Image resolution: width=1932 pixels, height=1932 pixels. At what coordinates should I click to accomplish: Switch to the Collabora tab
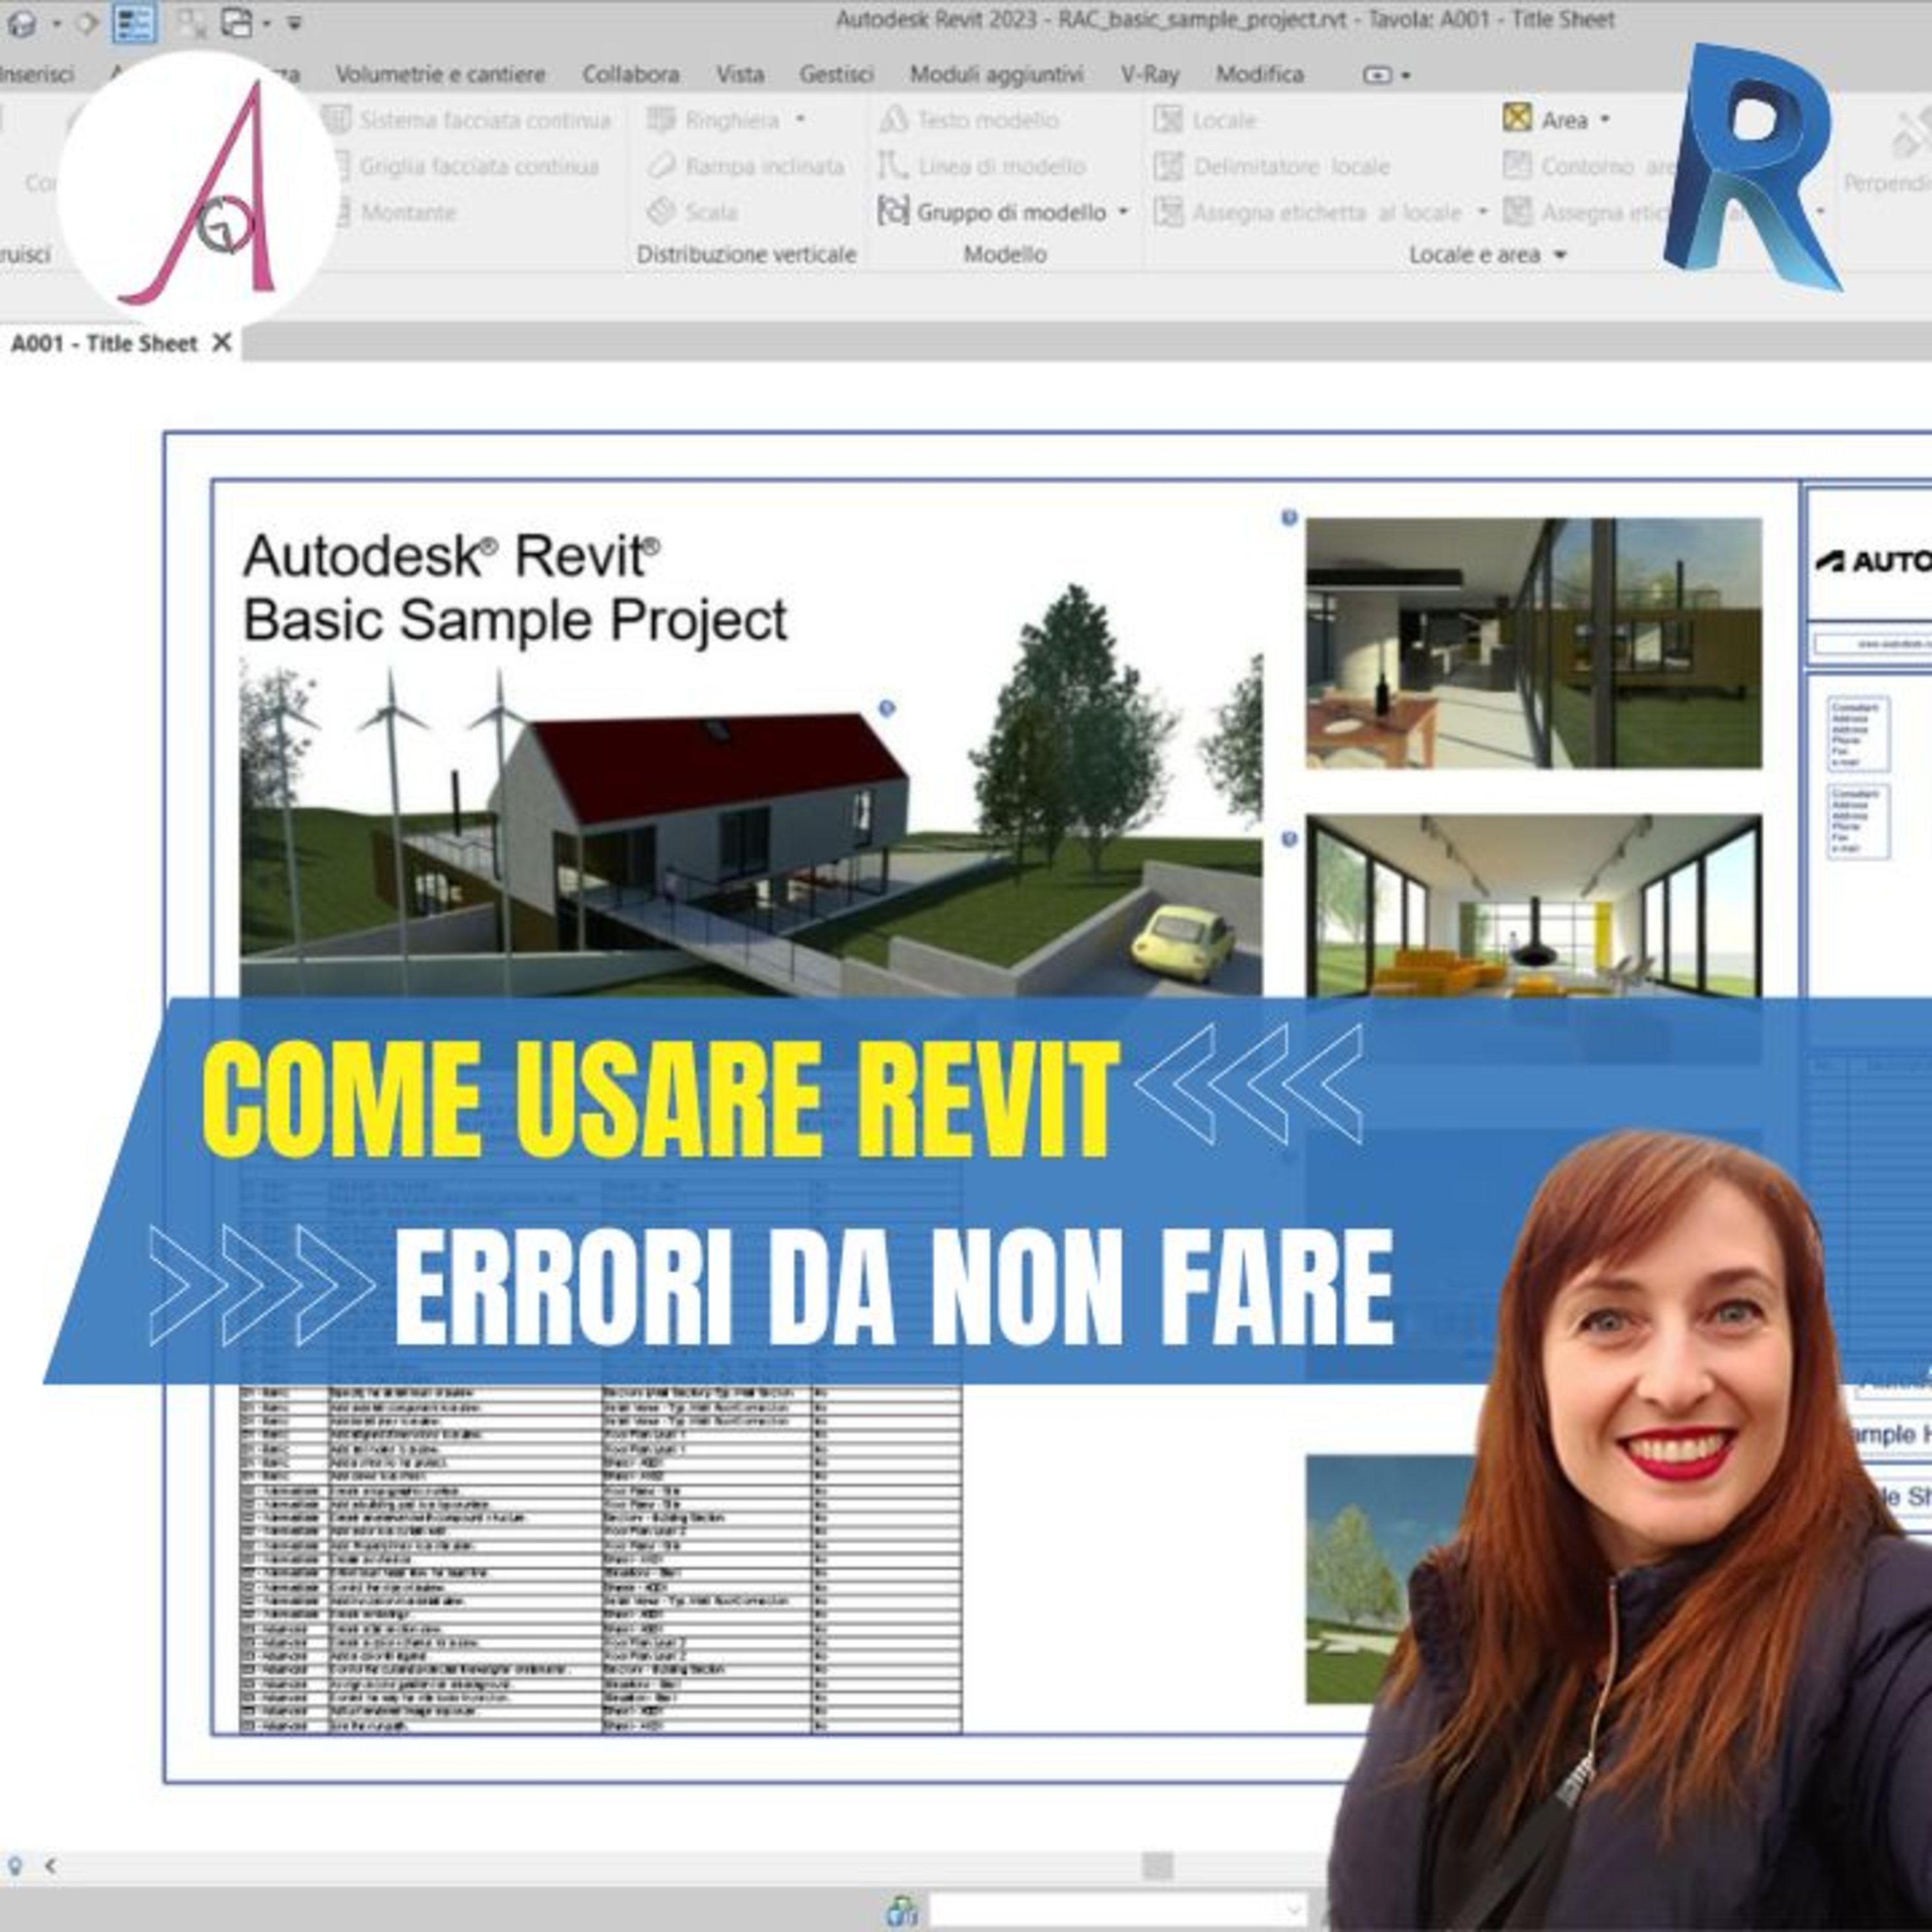[x=630, y=74]
